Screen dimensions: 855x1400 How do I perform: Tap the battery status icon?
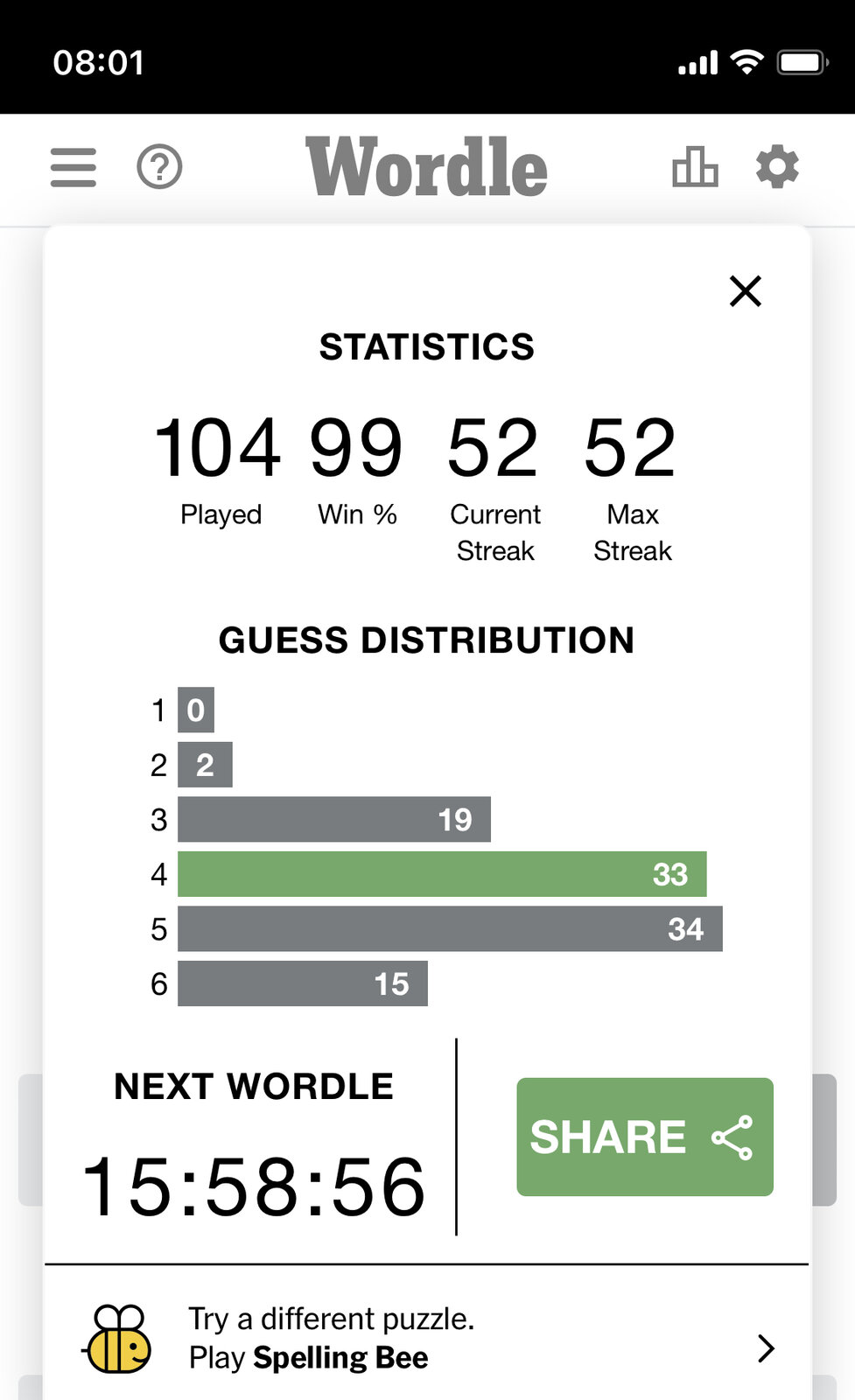coord(802,62)
